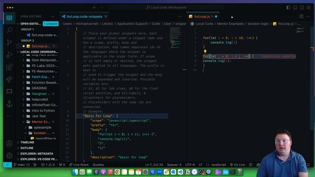Click the lightbulb quick fix icon
Viewport: 315px width, 177px height.
(x=205, y=51)
